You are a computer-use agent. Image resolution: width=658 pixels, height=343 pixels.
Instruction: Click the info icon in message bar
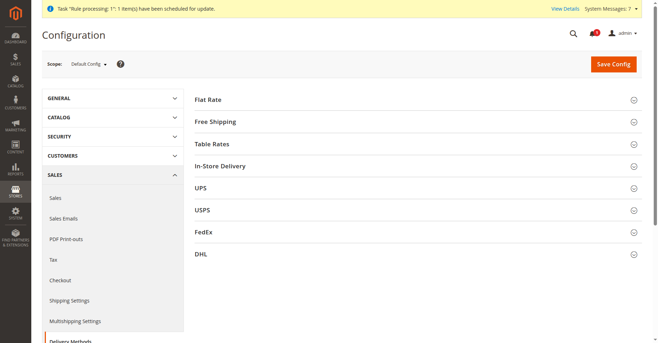[51, 9]
